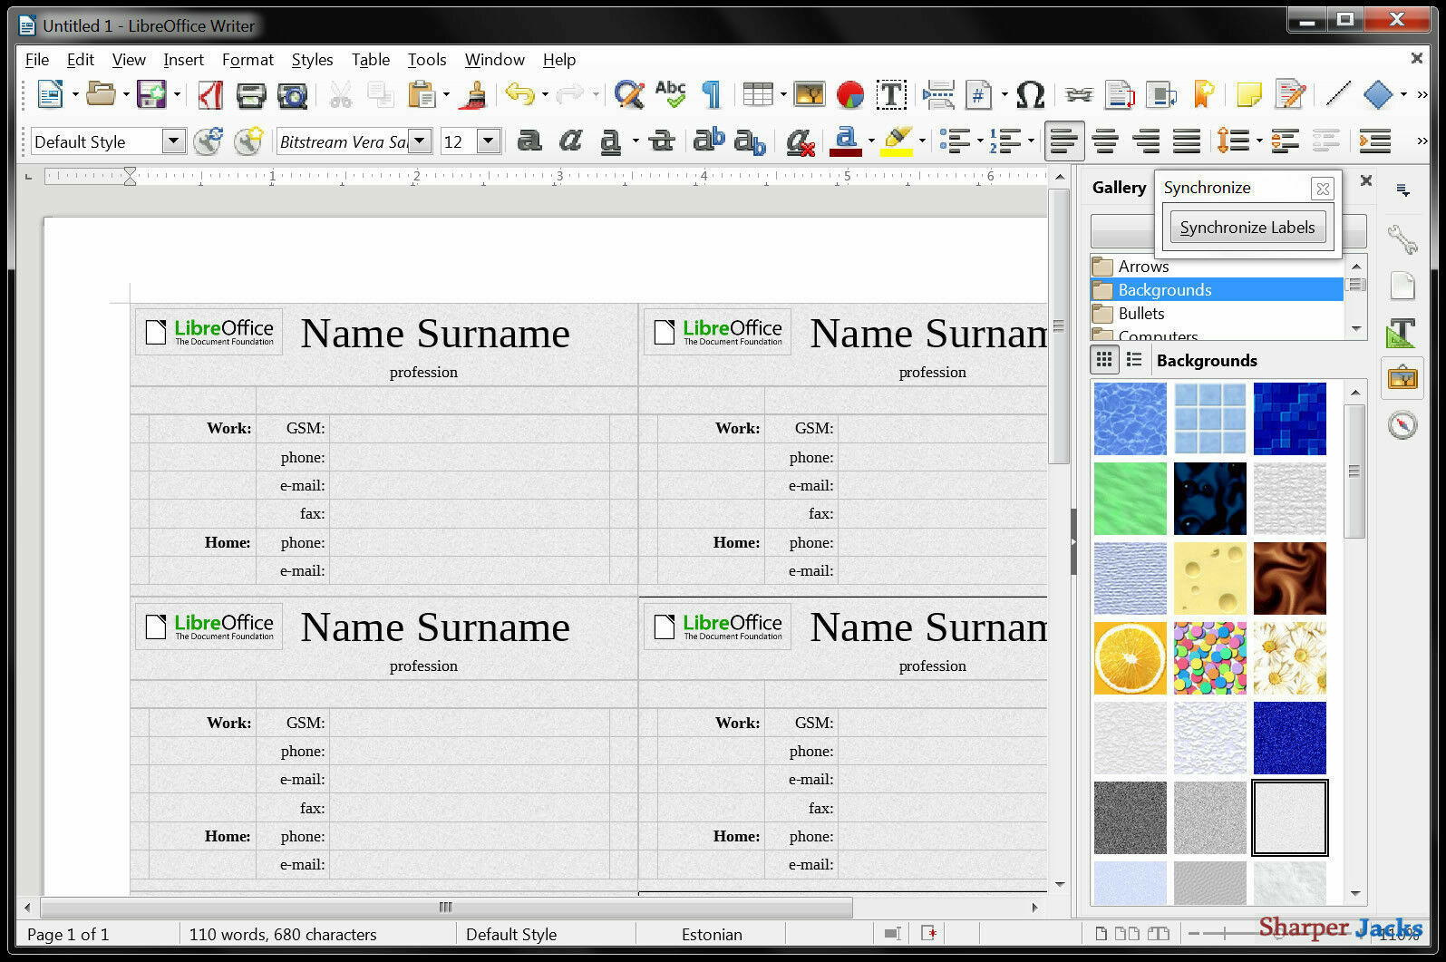Toggle Formatting Marks pilcrow icon
This screenshot has height=962, width=1446.
(712, 94)
